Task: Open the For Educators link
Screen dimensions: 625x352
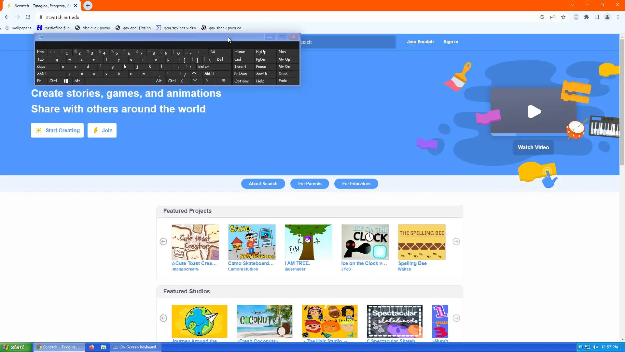Action: tap(356, 184)
